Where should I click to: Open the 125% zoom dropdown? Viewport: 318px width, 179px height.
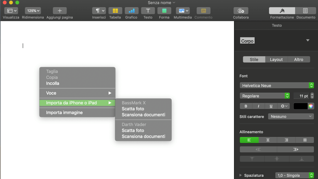(x=33, y=11)
